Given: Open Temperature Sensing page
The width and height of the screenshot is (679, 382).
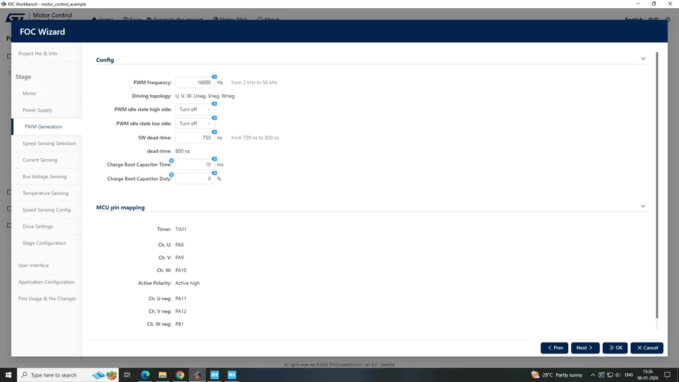Looking at the screenshot, I should point(47,193).
